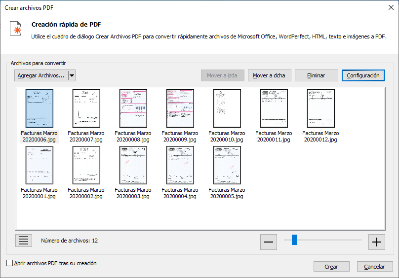399x278 pixels.
Task: Click the list view icon button
Action: click(x=23, y=241)
